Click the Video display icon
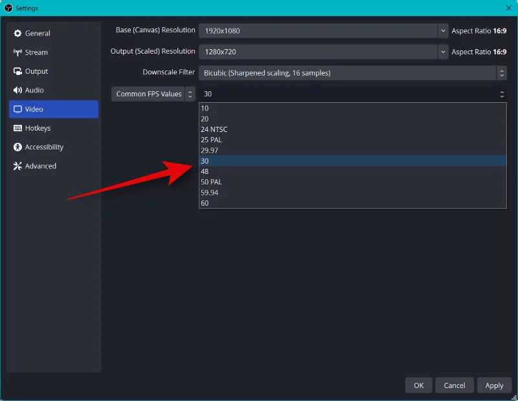This screenshot has width=518, height=401. tap(17, 109)
